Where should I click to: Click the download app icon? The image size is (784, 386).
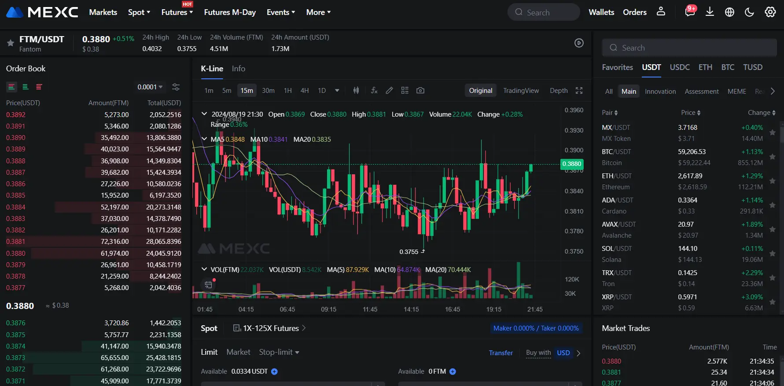pos(710,12)
